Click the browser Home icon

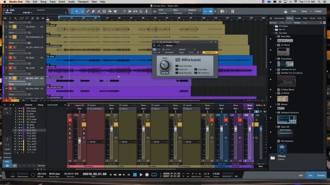tap(271, 18)
